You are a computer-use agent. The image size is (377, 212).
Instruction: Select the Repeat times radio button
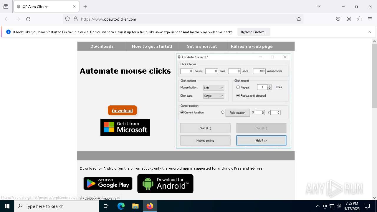(x=238, y=87)
